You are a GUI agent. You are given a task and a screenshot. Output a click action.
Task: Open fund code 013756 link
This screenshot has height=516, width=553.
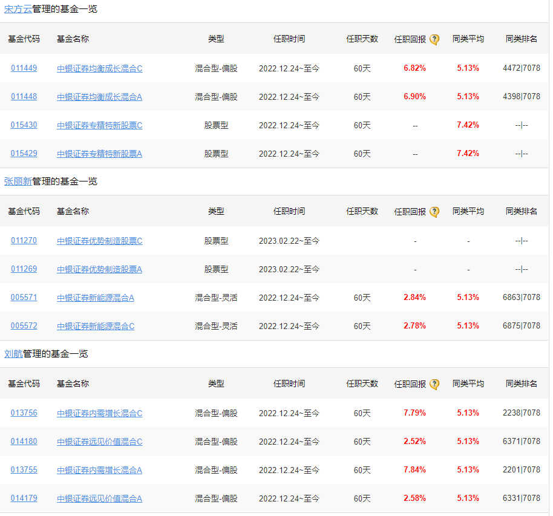(24, 413)
